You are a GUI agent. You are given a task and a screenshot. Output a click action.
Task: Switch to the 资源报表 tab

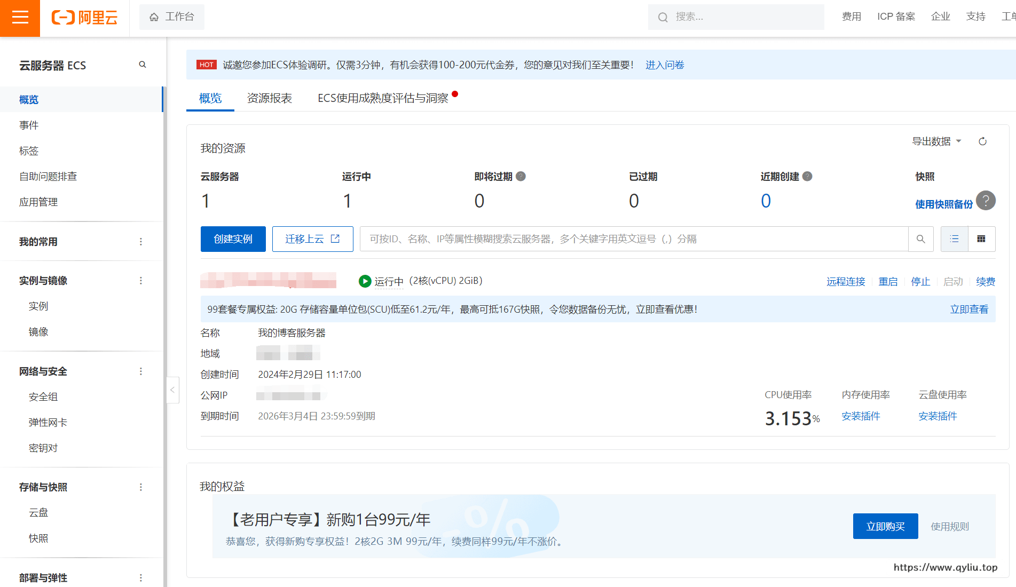(x=269, y=98)
